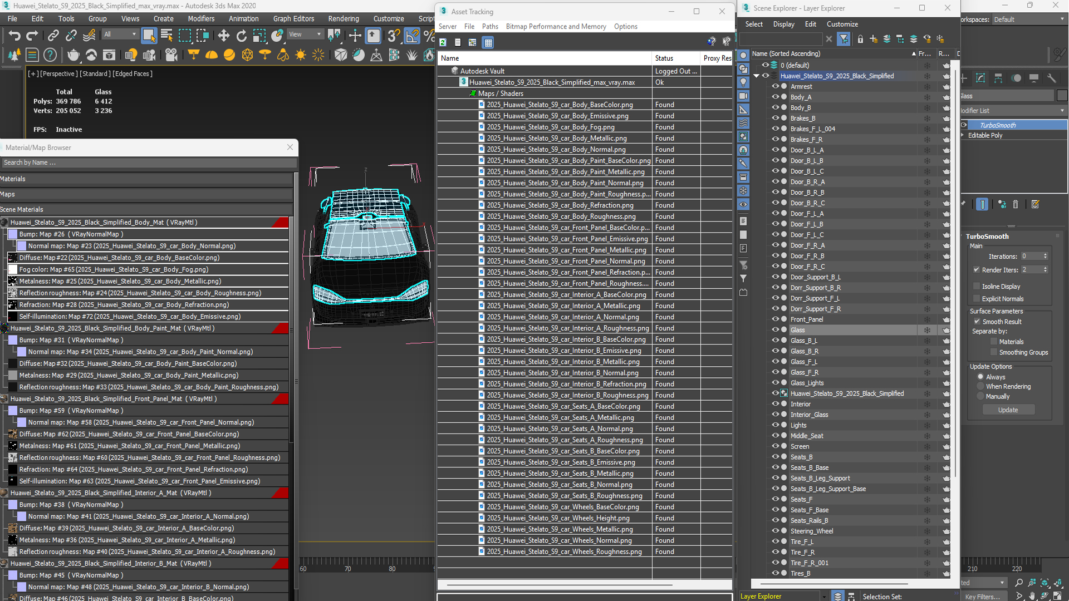Click the display cameras filter icon
This screenshot has height=601, width=1069.
point(743,96)
